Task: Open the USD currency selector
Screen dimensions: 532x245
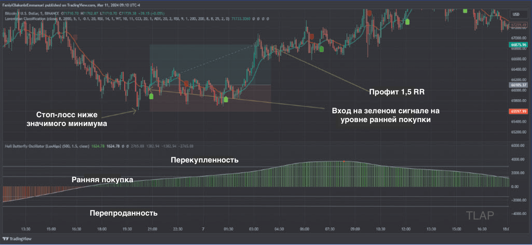Action: click(516, 14)
